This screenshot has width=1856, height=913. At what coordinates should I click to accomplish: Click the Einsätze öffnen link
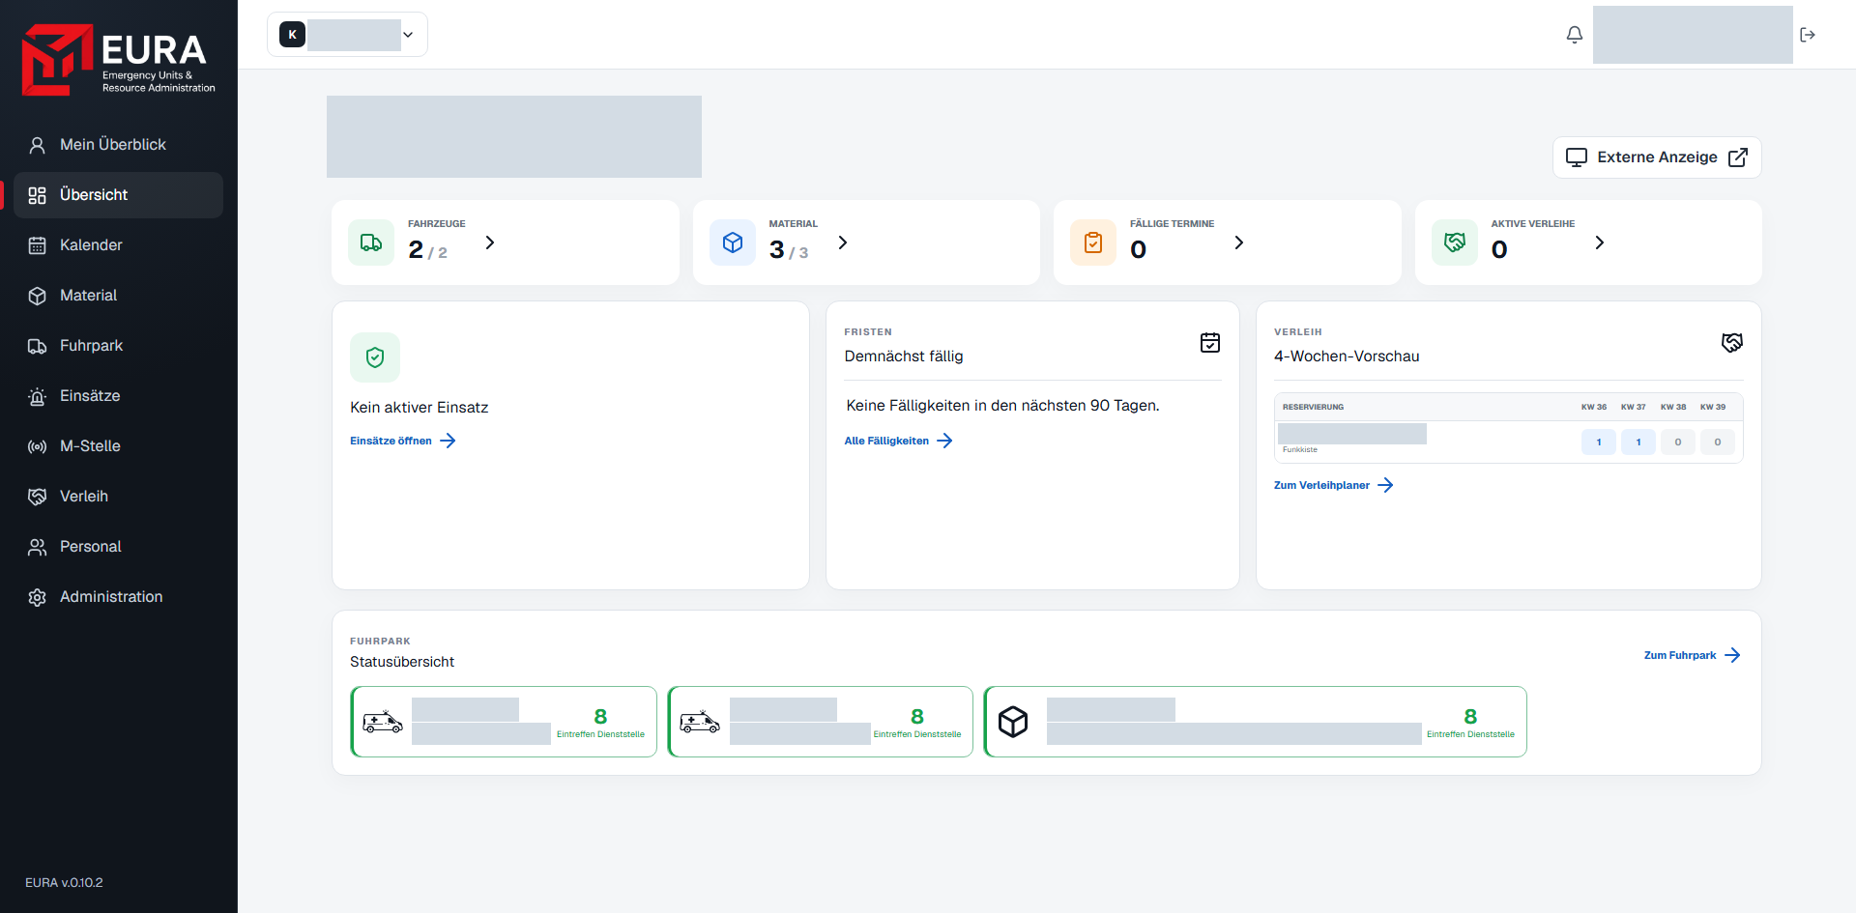tap(402, 441)
